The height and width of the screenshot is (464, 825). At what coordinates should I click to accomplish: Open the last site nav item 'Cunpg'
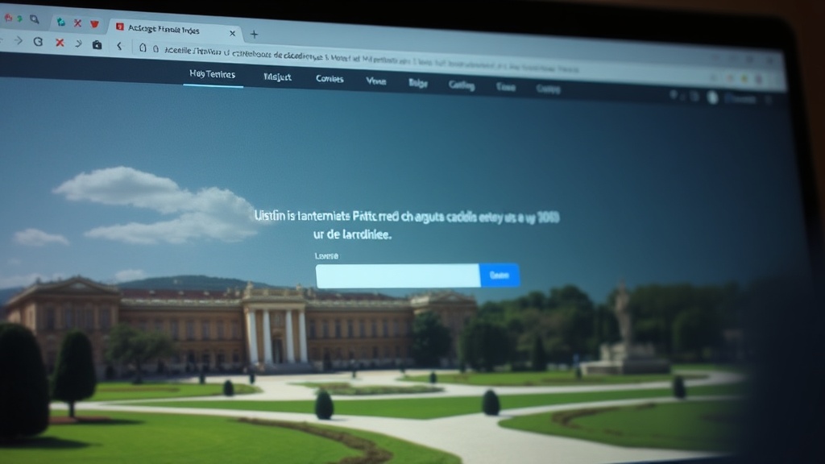click(548, 89)
